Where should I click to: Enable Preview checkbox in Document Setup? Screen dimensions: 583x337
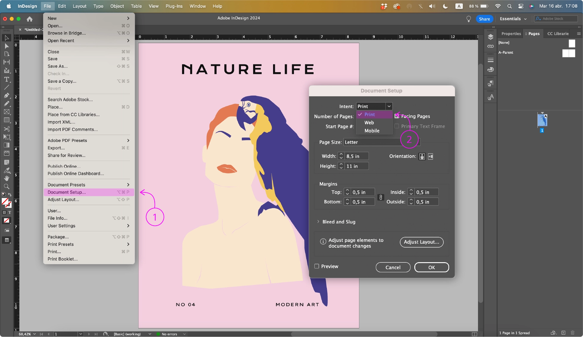tap(316, 266)
